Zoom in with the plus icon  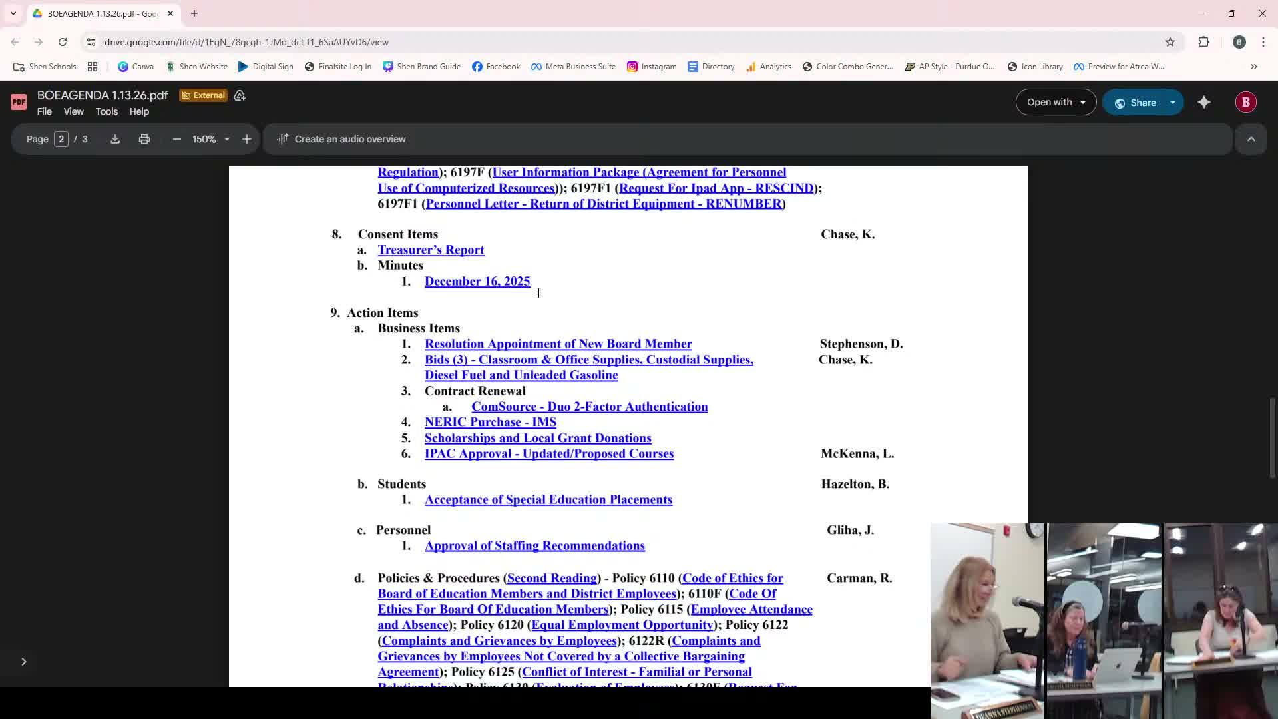[x=247, y=139]
